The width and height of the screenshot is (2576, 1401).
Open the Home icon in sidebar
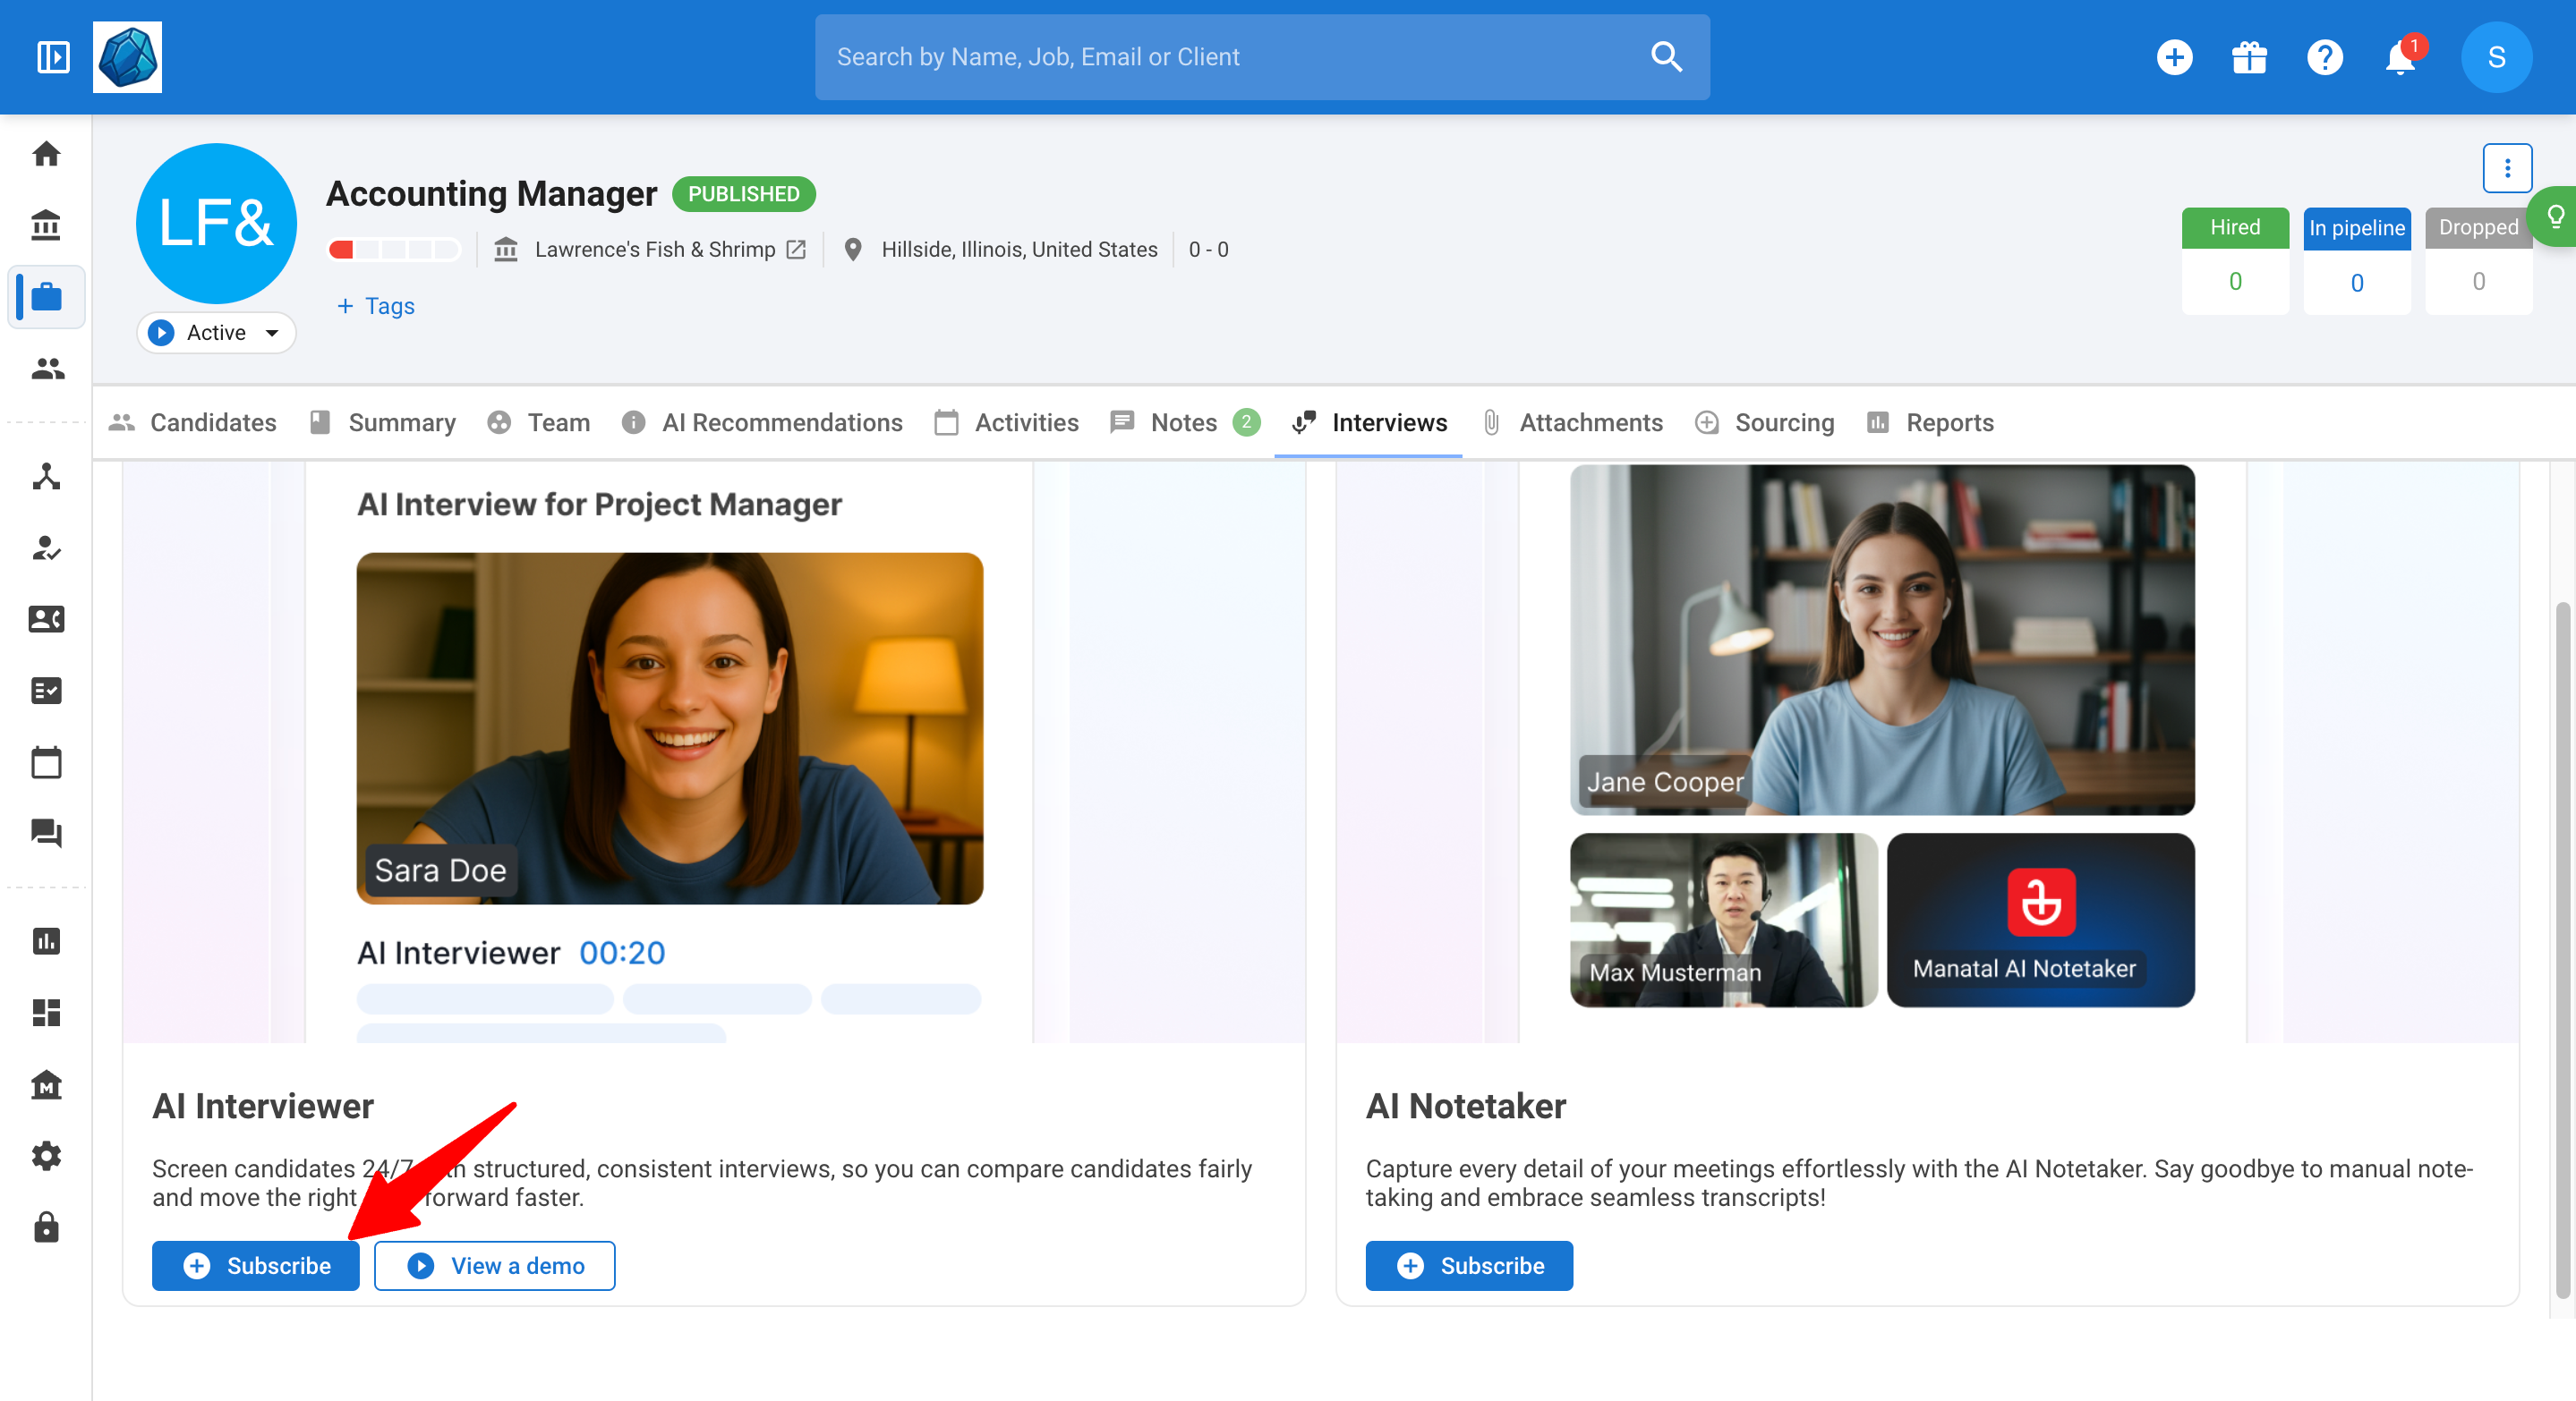tap(46, 154)
